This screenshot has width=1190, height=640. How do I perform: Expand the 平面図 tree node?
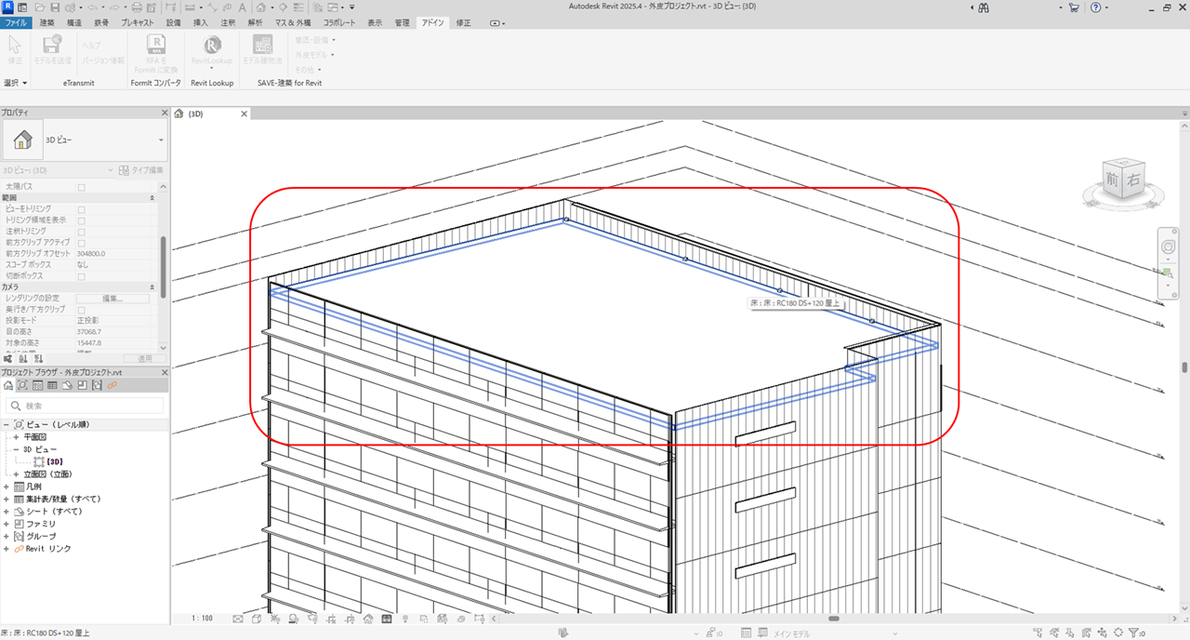pyautogui.click(x=16, y=437)
